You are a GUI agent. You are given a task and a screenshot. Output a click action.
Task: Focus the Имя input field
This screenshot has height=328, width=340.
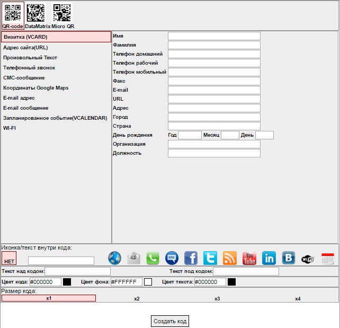tap(214, 36)
